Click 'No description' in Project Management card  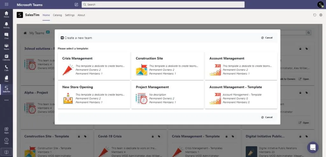(x=158, y=95)
